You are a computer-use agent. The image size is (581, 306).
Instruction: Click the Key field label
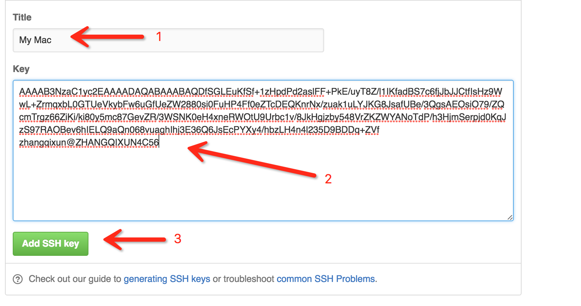point(21,69)
